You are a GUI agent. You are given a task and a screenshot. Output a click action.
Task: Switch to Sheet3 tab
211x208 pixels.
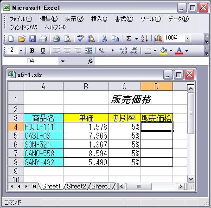[101, 186]
